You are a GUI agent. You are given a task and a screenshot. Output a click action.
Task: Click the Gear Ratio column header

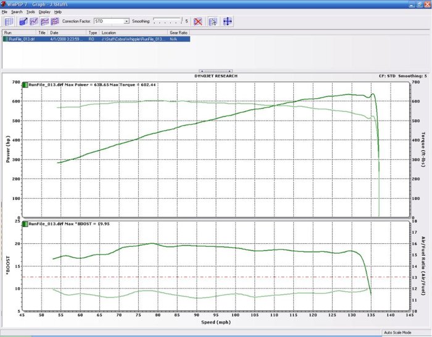coord(179,32)
